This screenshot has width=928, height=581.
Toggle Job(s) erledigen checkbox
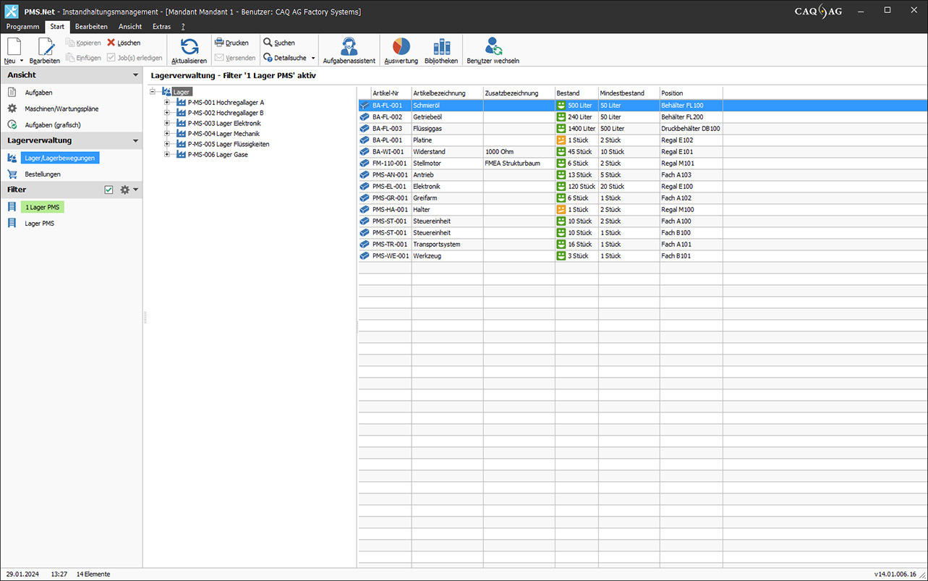[x=111, y=58]
